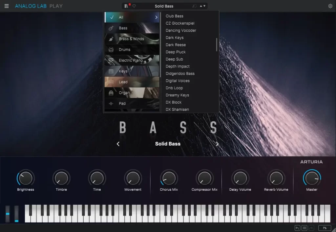The image size is (336, 232).
Task: Go to previous preset with left chevron
Action: (118, 144)
